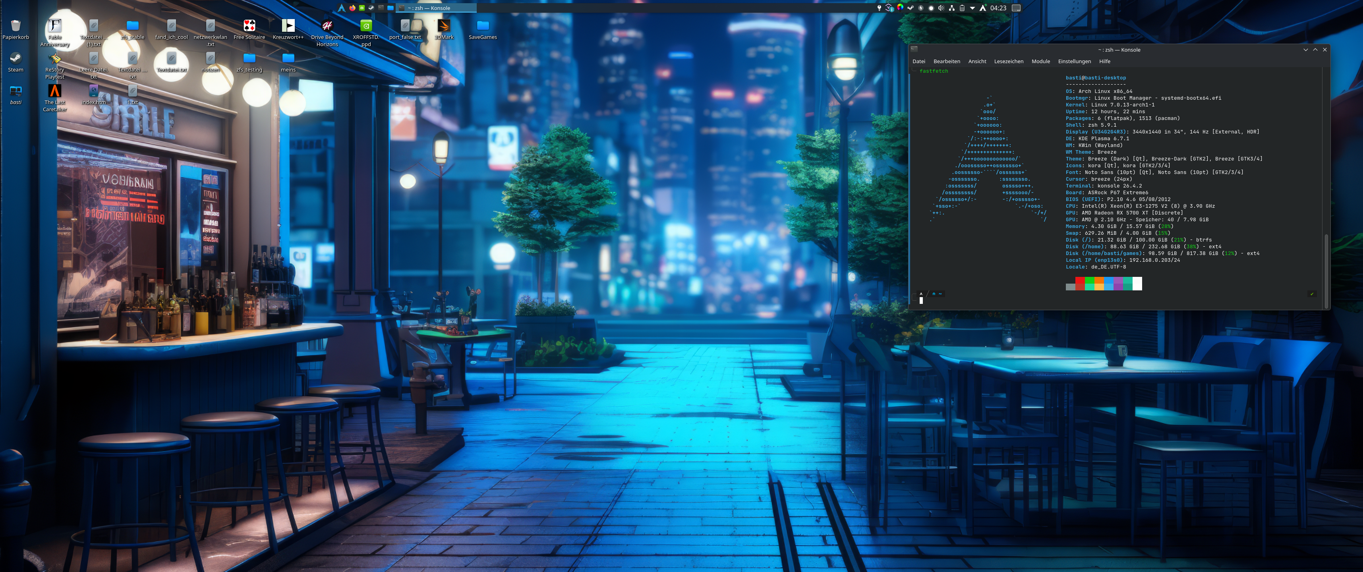This screenshot has height=572, width=1363.
Task: Click the purple color block in fastfetch output
Action: pyautogui.click(x=1118, y=284)
